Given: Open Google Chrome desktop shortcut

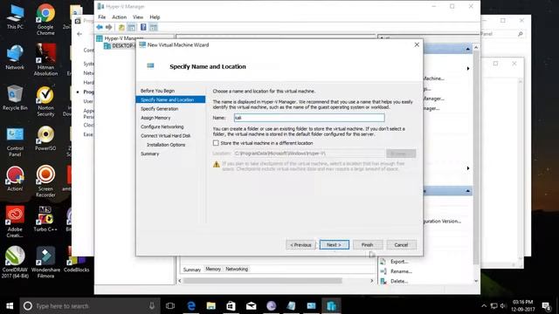Looking at the screenshot, I should pos(45,19).
